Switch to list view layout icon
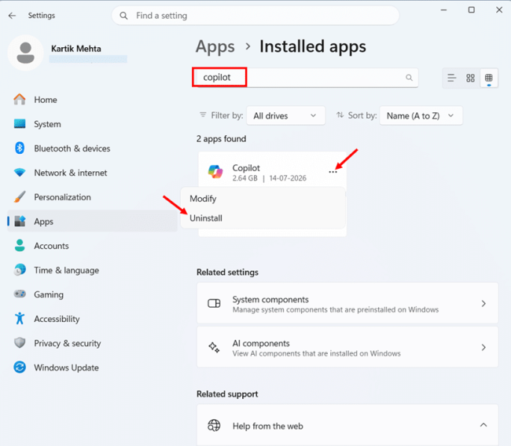 pyautogui.click(x=452, y=78)
